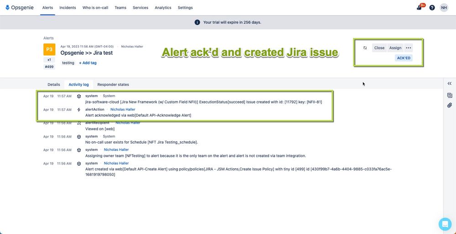Open Who is on-call page
Viewport: 456px width, 234px height.
coord(95,8)
